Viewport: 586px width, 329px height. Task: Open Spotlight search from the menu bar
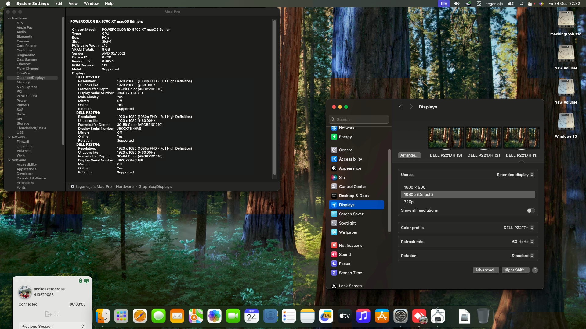(522, 4)
